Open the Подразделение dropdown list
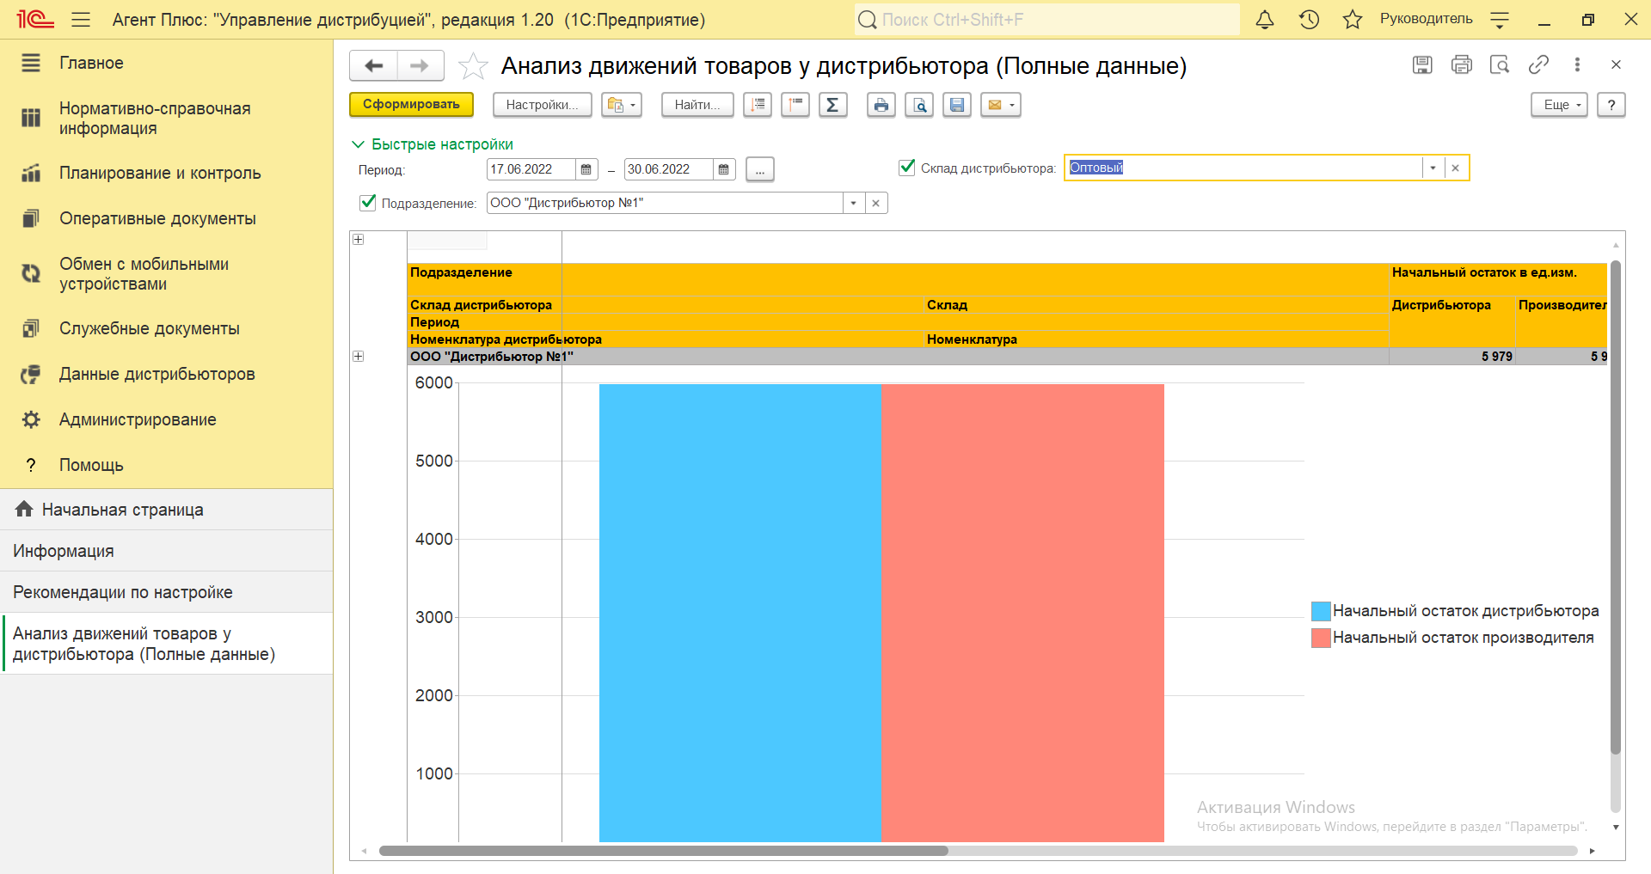Viewport: 1651px width, 874px height. tap(854, 203)
